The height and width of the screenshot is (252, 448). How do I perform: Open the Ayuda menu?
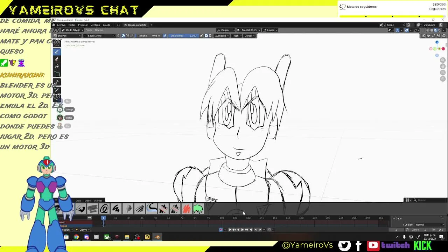click(x=106, y=25)
